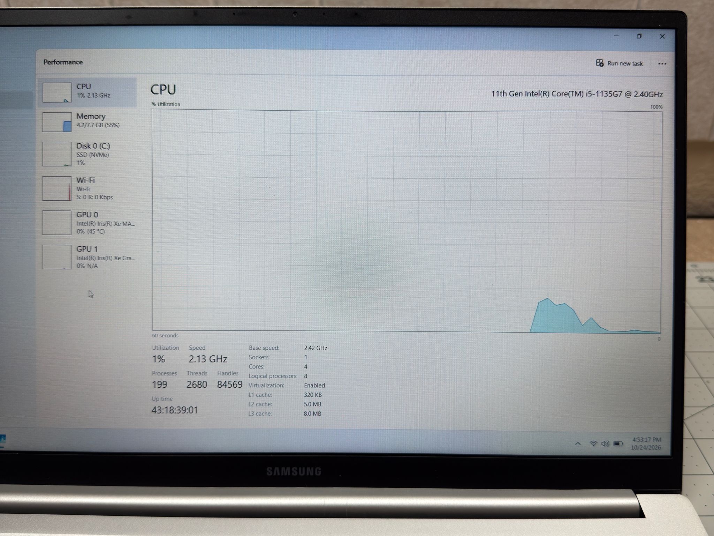The image size is (714, 536).
Task: Minimize the Task Manager window
Action: pyautogui.click(x=616, y=36)
